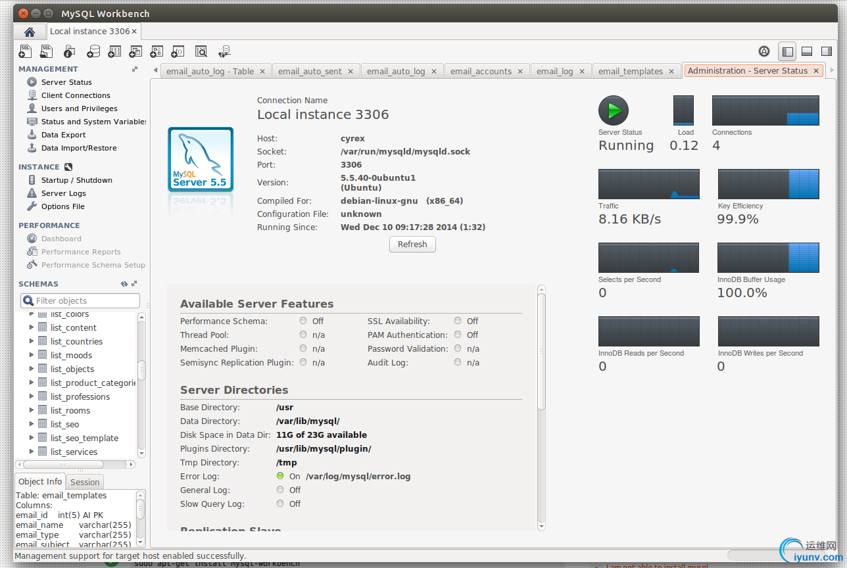Screen dimensions: 847x568
Task: Create a new stored procedure icon
Action: tap(157, 51)
